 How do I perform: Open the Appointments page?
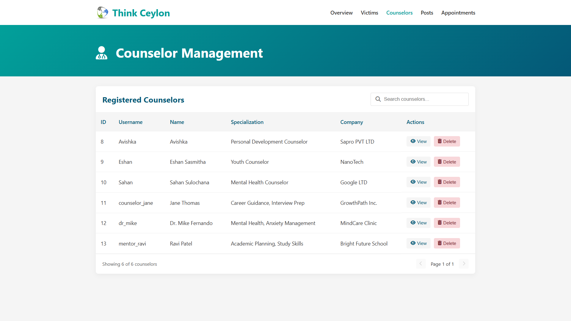[x=458, y=13]
